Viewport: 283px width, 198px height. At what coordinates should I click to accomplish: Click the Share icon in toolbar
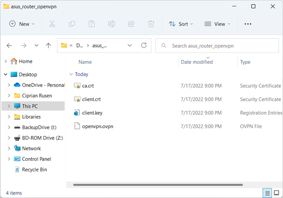[131, 24]
